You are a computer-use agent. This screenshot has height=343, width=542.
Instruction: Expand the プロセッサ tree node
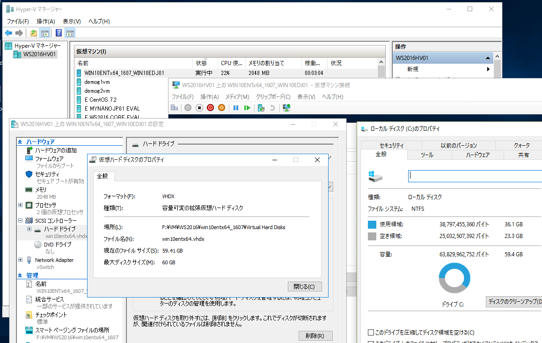pyautogui.click(x=21, y=205)
